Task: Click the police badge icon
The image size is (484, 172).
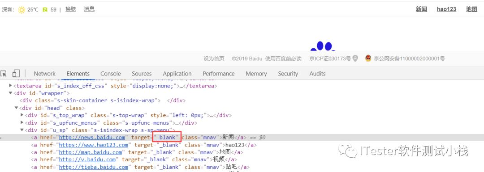Action: (368, 58)
